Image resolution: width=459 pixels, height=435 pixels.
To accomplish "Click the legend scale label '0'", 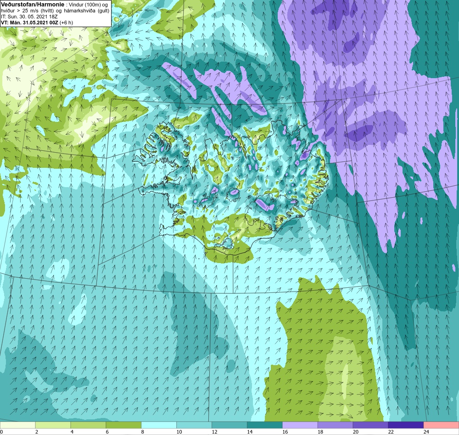I will pos(1,432).
